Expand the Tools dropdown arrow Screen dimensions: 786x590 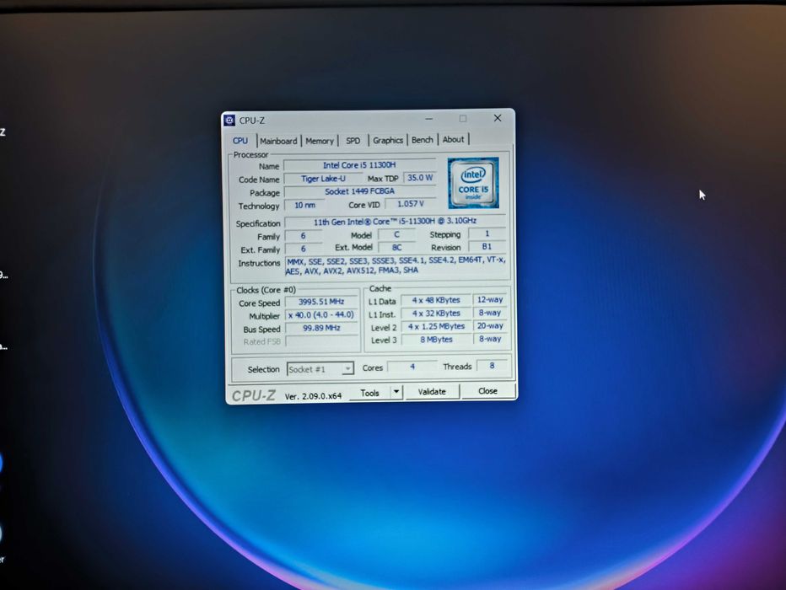tap(396, 392)
